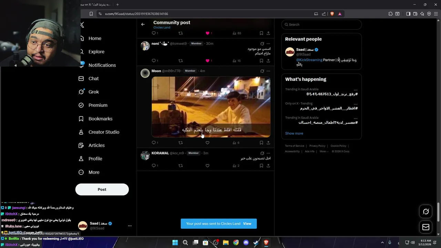Open Notifications in X sidebar

102,65
